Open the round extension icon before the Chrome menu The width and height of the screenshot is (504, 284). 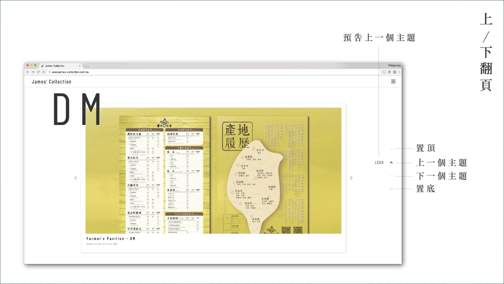[x=395, y=72]
